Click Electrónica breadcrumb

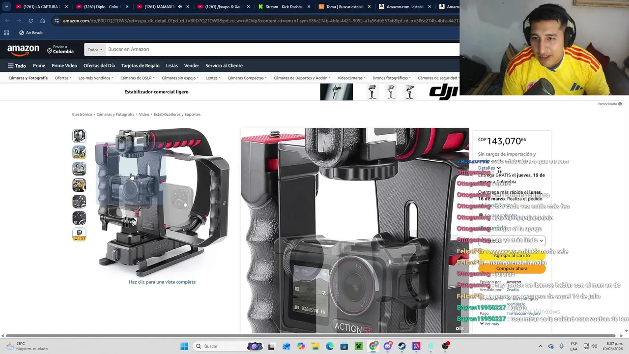pos(82,115)
